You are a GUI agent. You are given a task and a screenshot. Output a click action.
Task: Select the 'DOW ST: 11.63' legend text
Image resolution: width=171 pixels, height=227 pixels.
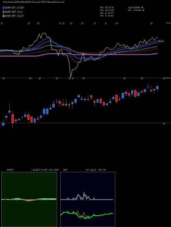point(14,8)
